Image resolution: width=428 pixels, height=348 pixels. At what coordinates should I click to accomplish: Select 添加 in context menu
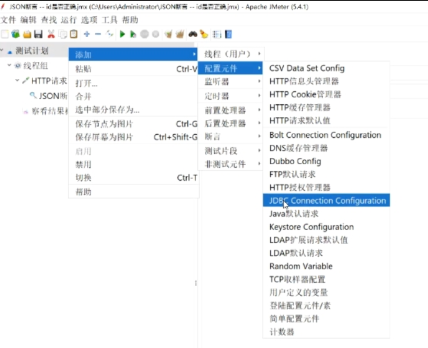pyautogui.click(x=133, y=55)
